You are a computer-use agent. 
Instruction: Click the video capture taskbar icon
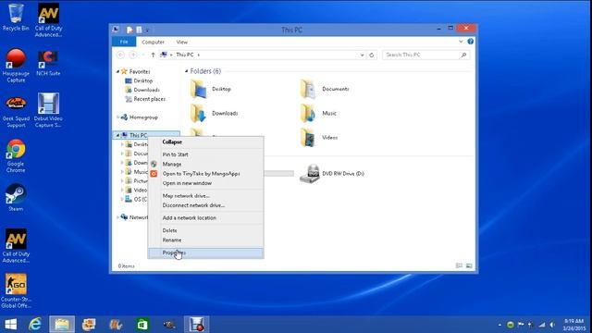(x=196, y=325)
